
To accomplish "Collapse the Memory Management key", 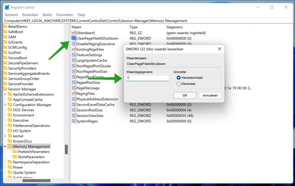I will coord(5,146).
